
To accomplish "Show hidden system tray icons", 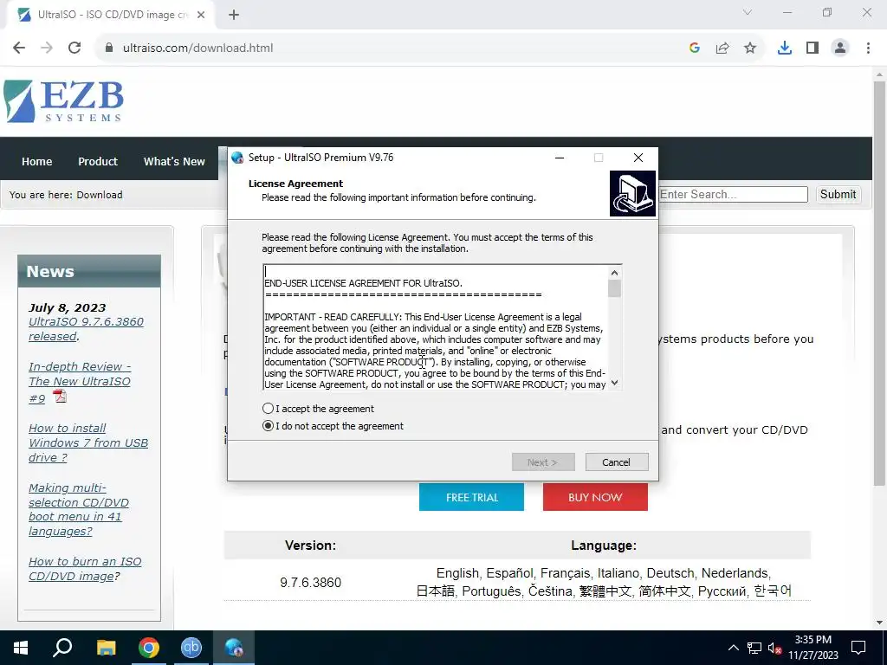I will click(733, 648).
